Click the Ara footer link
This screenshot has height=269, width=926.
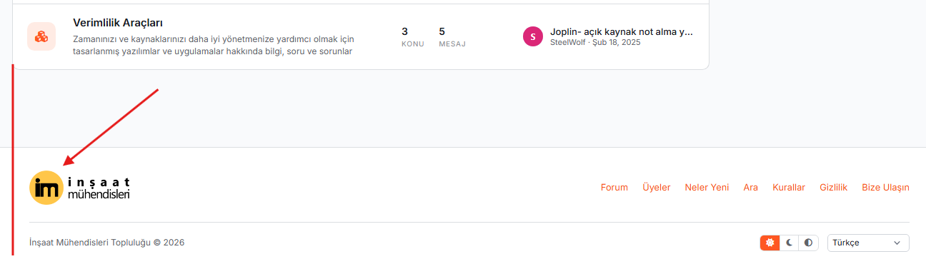tap(750, 188)
